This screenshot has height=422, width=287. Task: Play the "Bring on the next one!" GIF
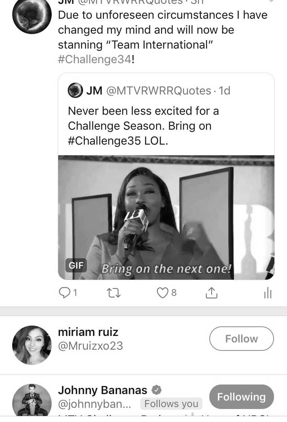tap(166, 217)
